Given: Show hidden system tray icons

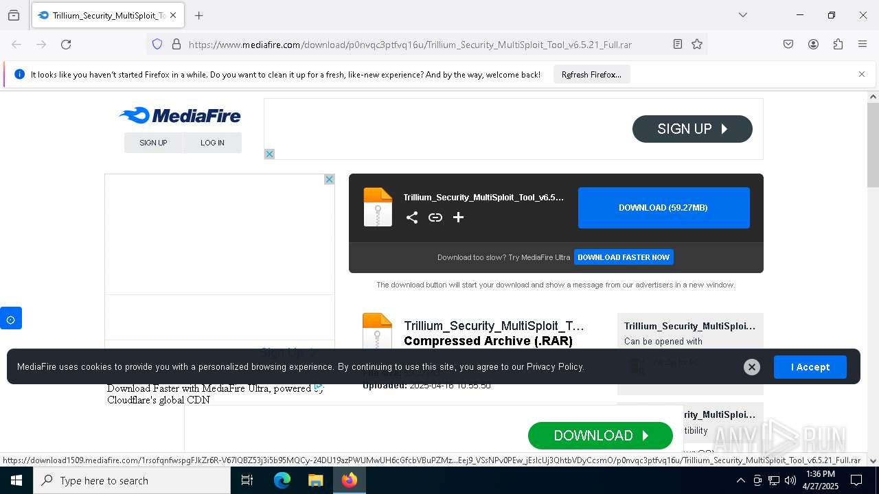Looking at the screenshot, I should click(x=740, y=480).
